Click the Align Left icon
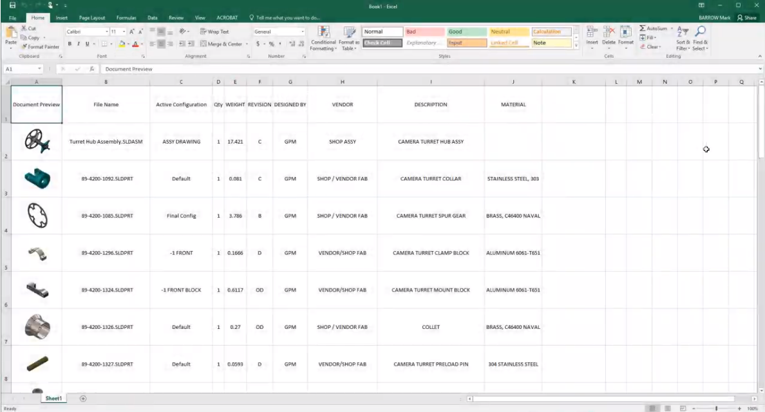Image resolution: width=765 pixels, height=412 pixels. point(152,44)
